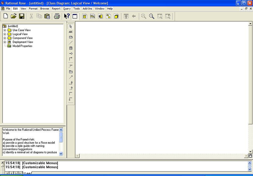Go to previous diagram with left arrow icon

(134, 16)
